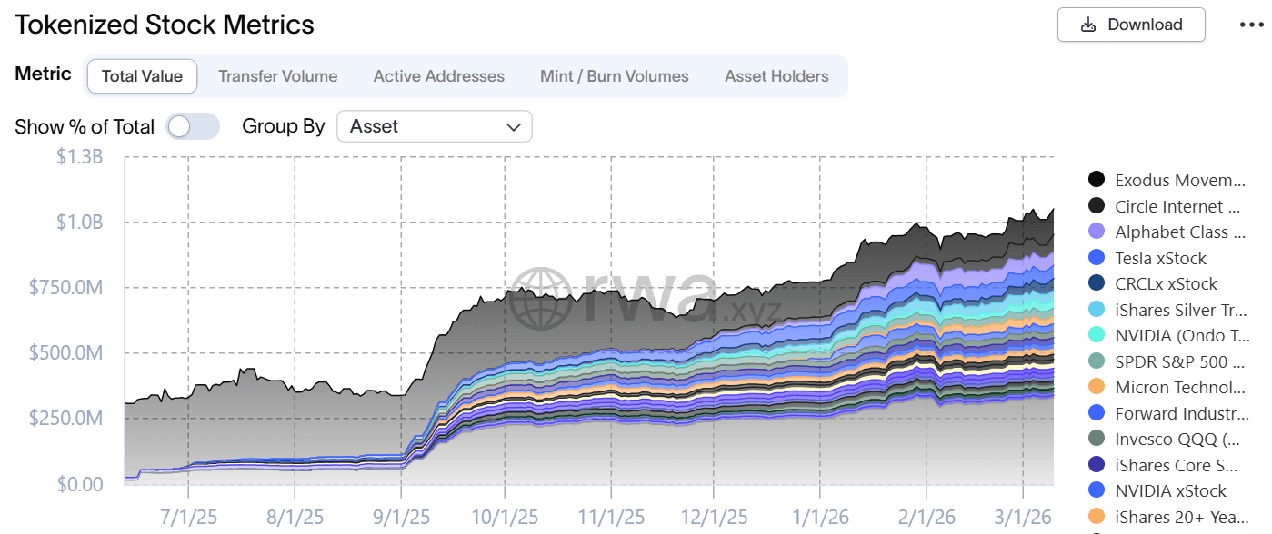Image resolution: width=1272 pixels, height=534 pixels.
Task: Toggle Alphabet Class legend label
Action: [x=1180, y=232]
